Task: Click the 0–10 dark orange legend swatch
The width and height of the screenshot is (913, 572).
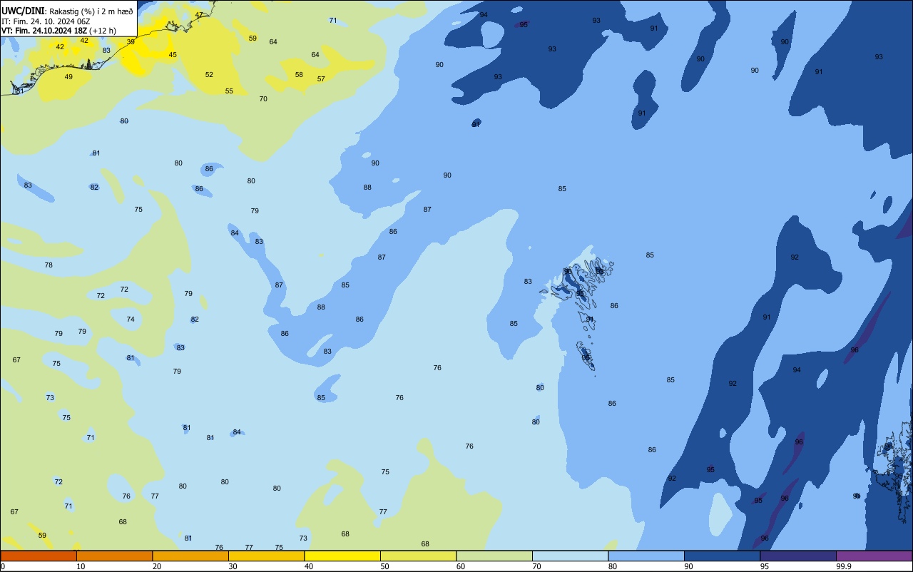Action: click(x=39, y=556)
